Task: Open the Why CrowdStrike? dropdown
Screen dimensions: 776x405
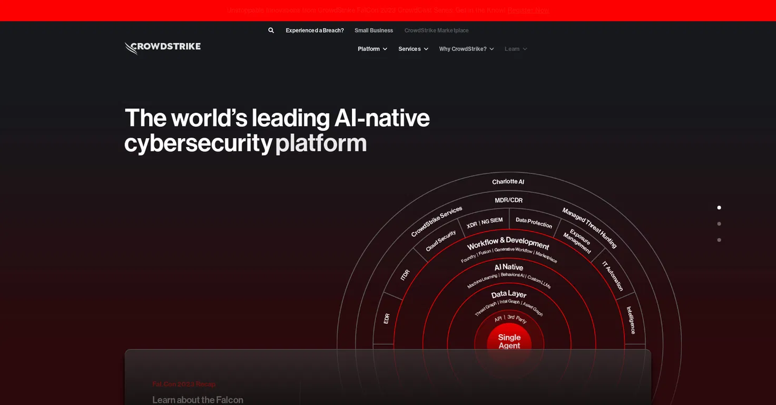Action: click(x=467, y=49)
